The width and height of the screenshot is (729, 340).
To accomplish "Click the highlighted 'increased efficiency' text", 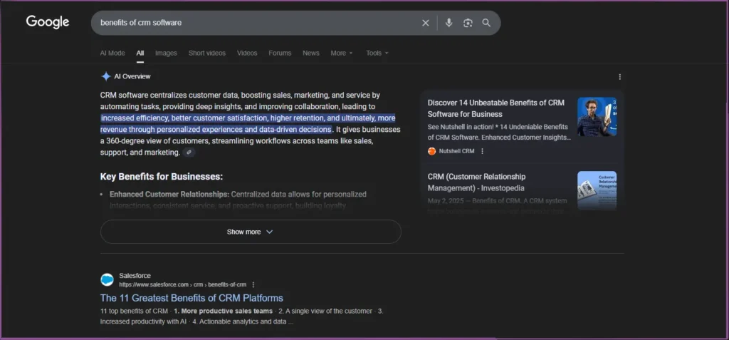I will [x=133, y=118].
